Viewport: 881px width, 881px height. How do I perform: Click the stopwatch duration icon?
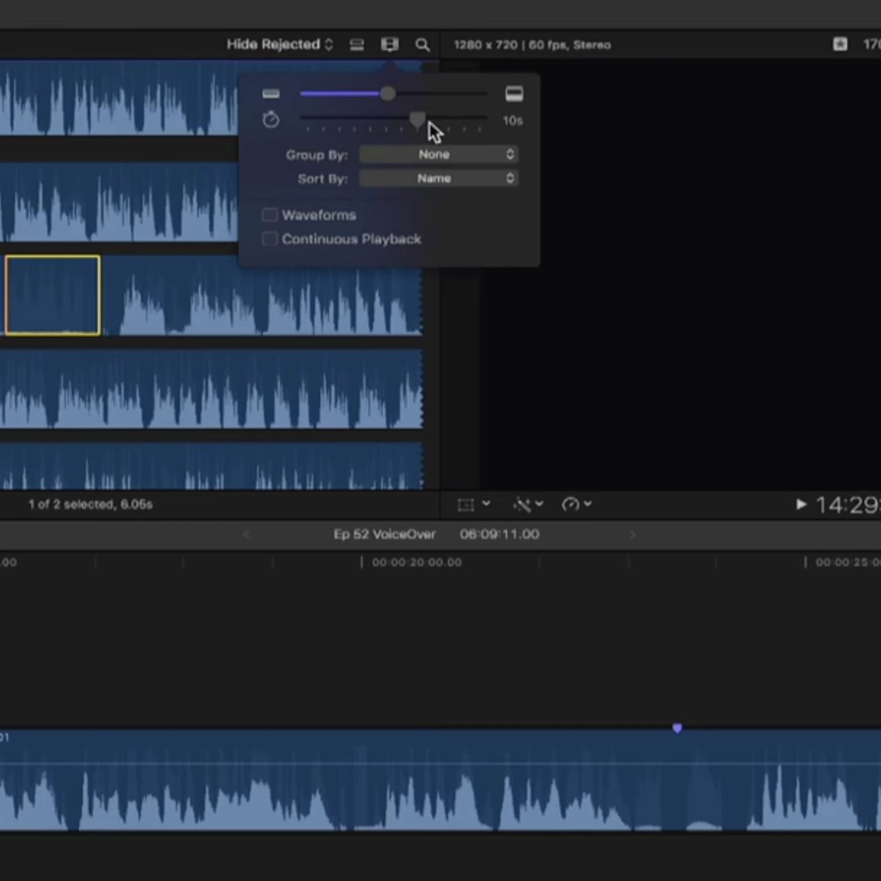(271, 120)
